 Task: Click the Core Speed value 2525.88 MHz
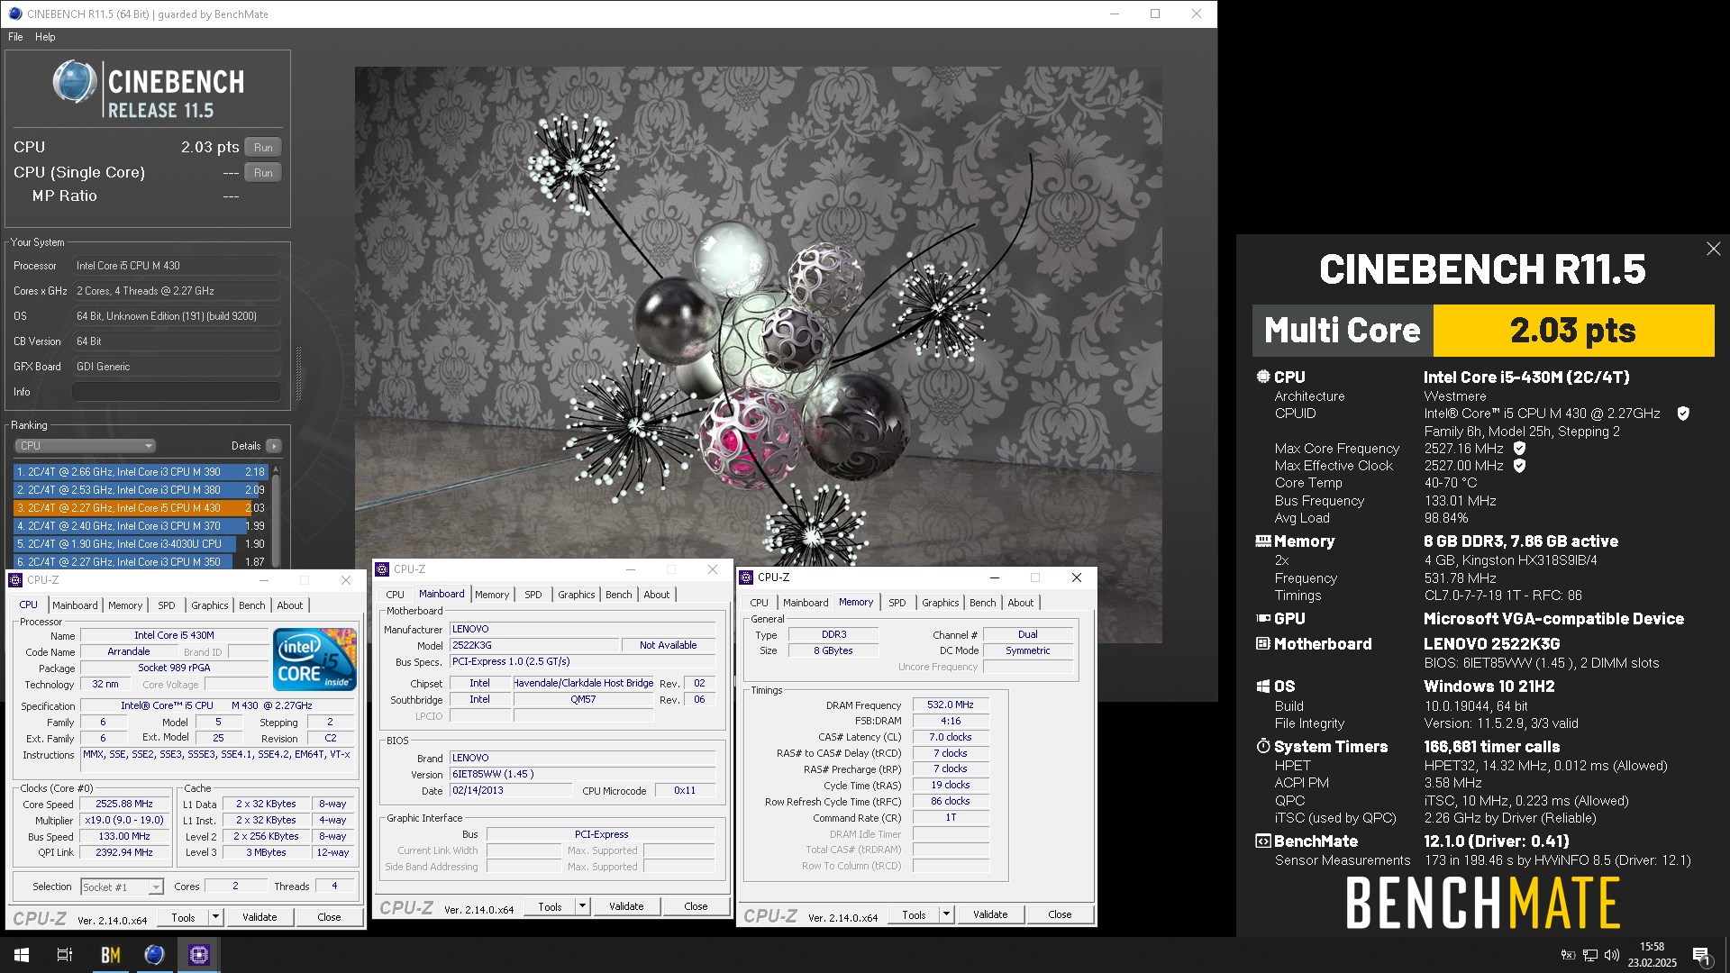point(124,804)
